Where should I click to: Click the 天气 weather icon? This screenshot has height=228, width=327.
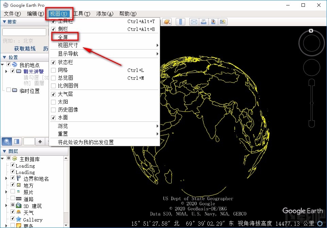19,212
